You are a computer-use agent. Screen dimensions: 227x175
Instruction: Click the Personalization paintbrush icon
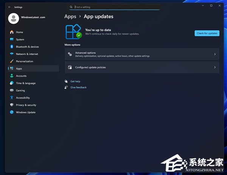(x=12, y=61)
